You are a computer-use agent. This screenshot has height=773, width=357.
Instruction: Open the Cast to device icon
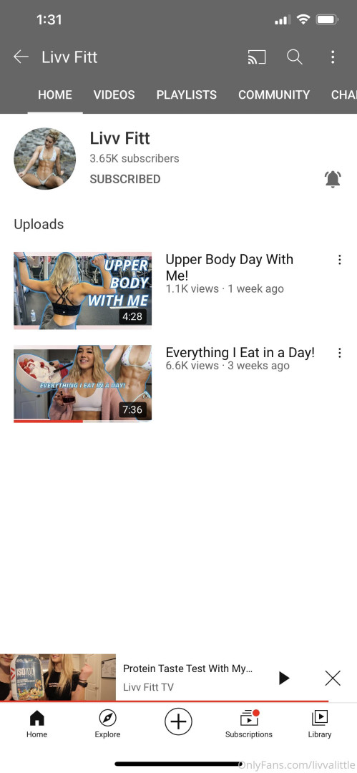(x=256, y=57)
